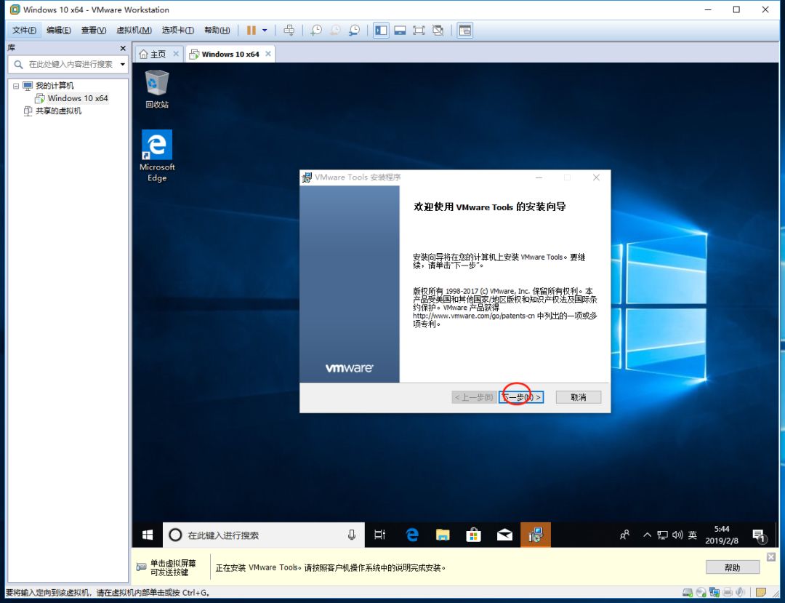Toggle the thumbnail bar view icon
Image resolution: width=785 pixels, height=603 pixels.
point(400,31)
